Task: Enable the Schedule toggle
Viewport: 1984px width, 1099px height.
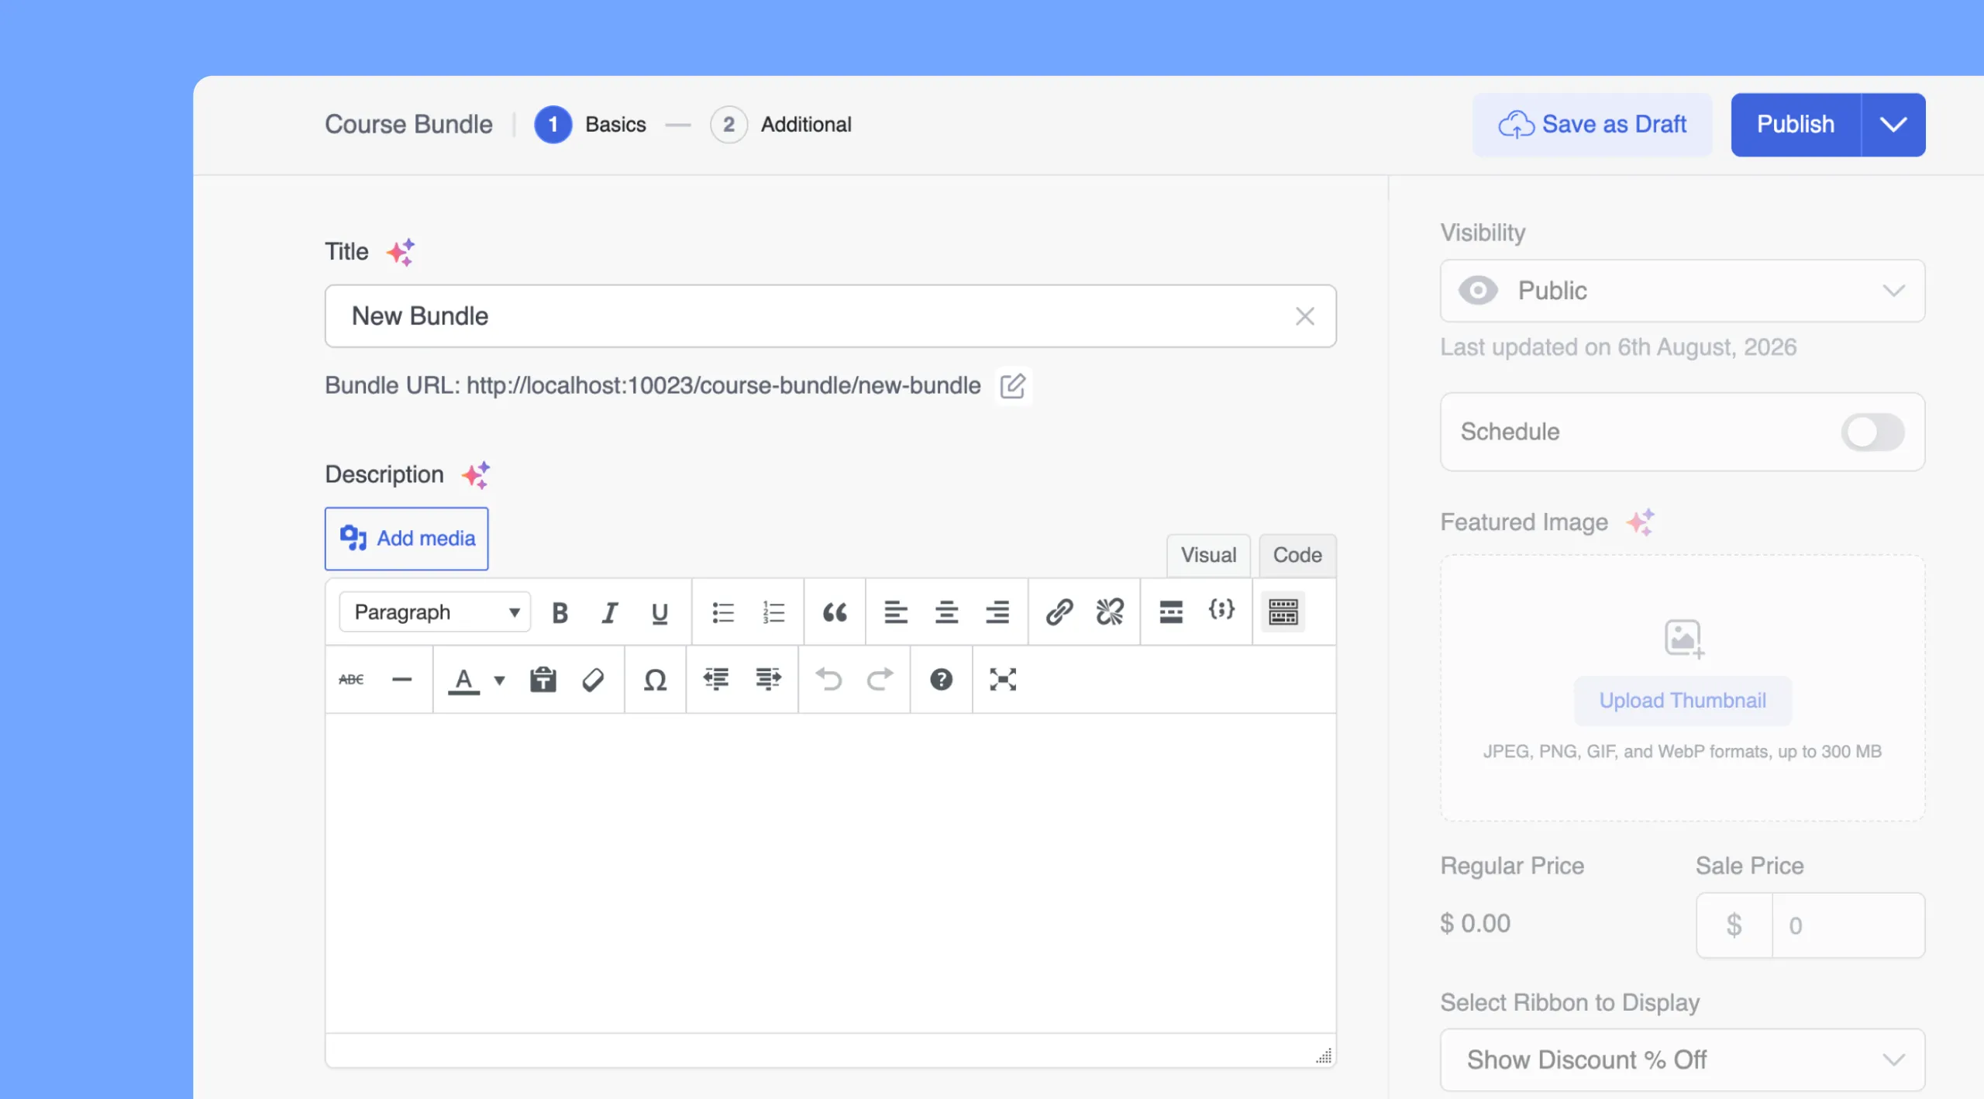Action: [1872, 432]
